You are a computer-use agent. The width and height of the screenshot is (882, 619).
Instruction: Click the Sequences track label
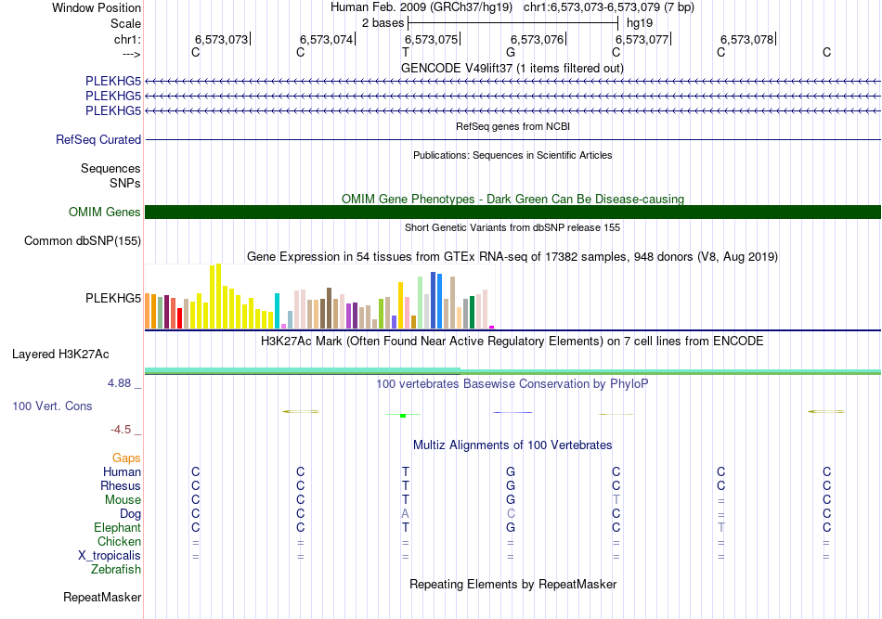pyautogui.click(x=110, y=168)
